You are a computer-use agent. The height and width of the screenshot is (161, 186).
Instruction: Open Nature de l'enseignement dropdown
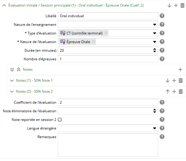click(155, 25)
